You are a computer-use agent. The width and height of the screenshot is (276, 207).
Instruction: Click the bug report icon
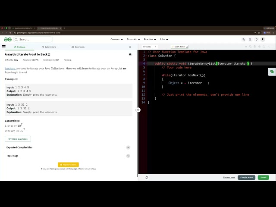130,54
